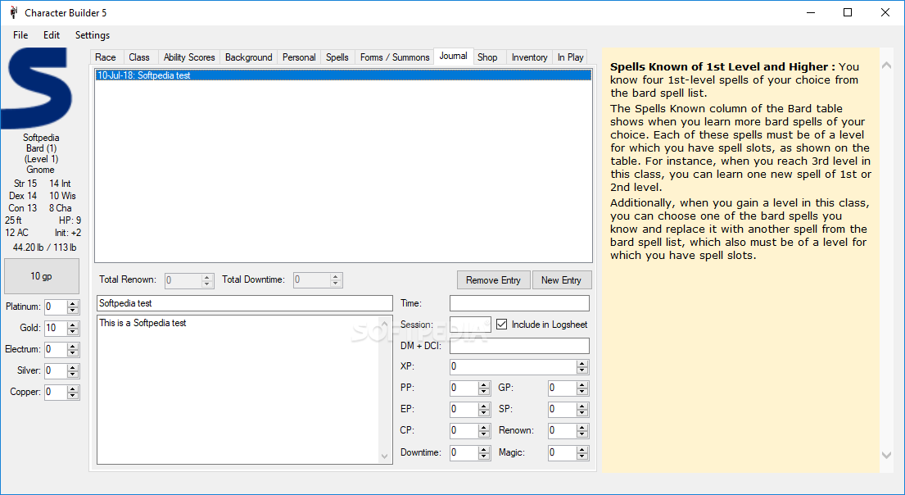The image size is (905, 495).
Task: Increase the Renown value in journal entry
Action: [582, 428]
